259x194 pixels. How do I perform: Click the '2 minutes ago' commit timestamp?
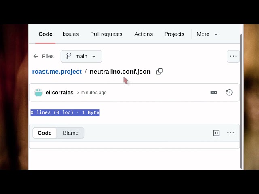[x=91, y=93]
